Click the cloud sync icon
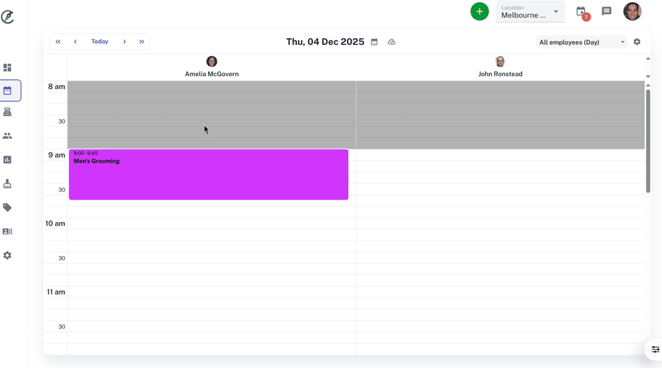The width and height of the screenshot is (662, 368). coord(391,42)
